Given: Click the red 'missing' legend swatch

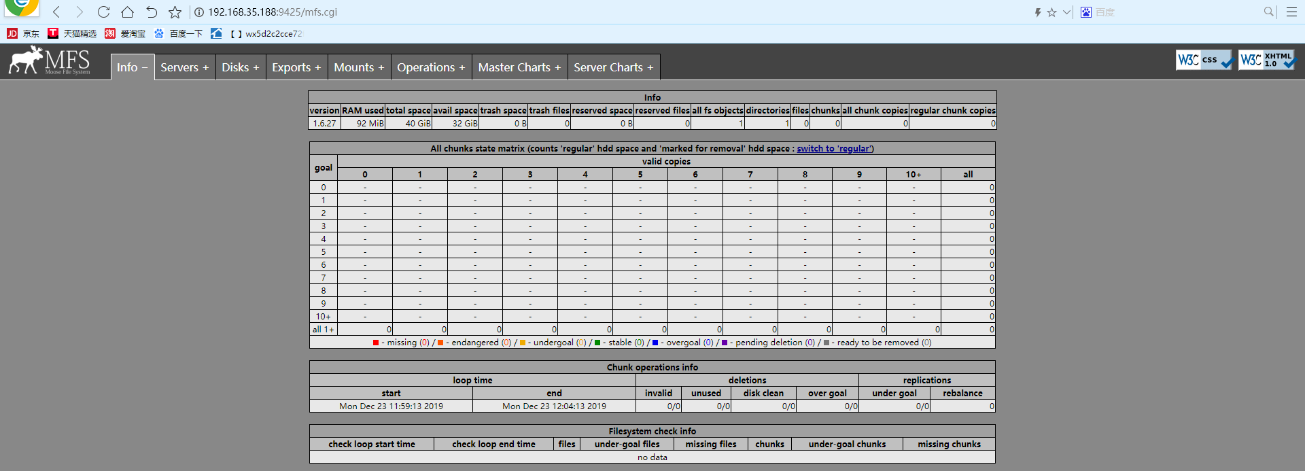Looking at the screenshot, I should click(376, 343).
